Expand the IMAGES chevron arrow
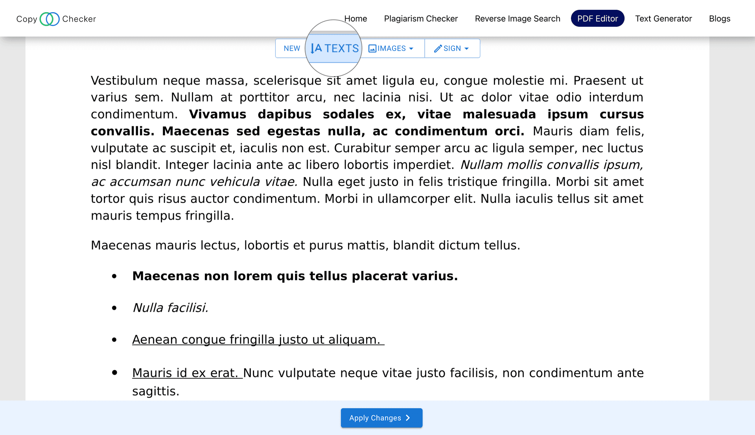 point(411,48)
